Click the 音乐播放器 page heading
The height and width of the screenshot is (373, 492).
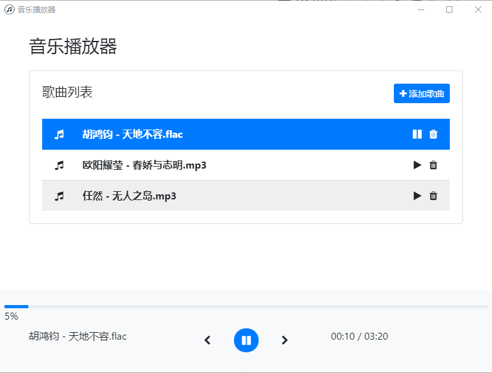pos(73,47)
